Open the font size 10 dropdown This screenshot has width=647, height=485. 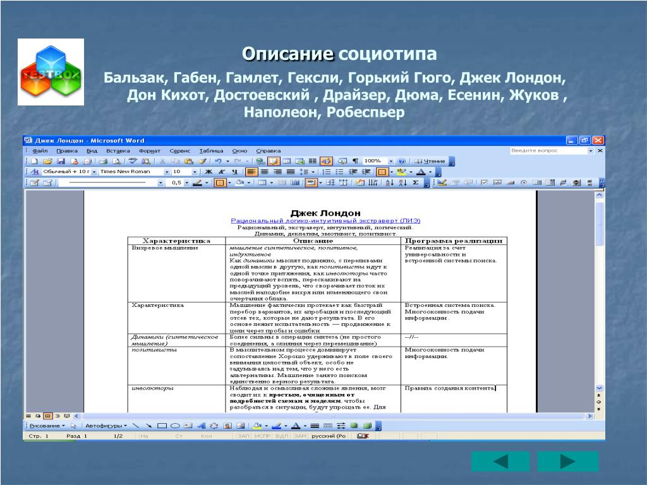coord(195,172)
